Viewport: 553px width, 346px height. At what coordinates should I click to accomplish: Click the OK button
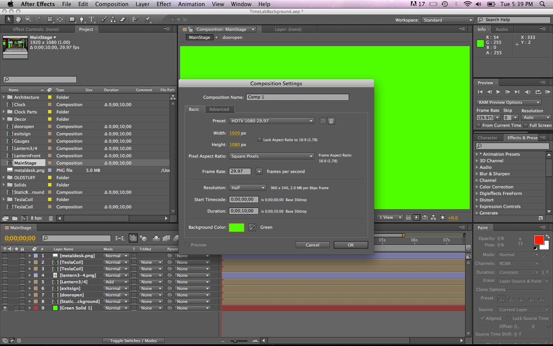coord(351,245)
